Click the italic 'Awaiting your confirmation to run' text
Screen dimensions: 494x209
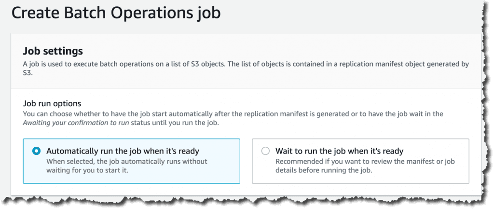coord(76,123)
